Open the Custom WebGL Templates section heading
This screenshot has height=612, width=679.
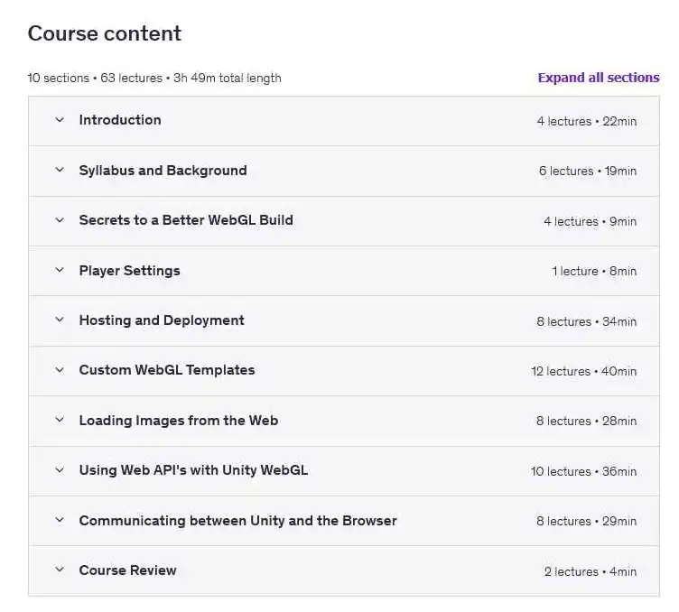167,370
